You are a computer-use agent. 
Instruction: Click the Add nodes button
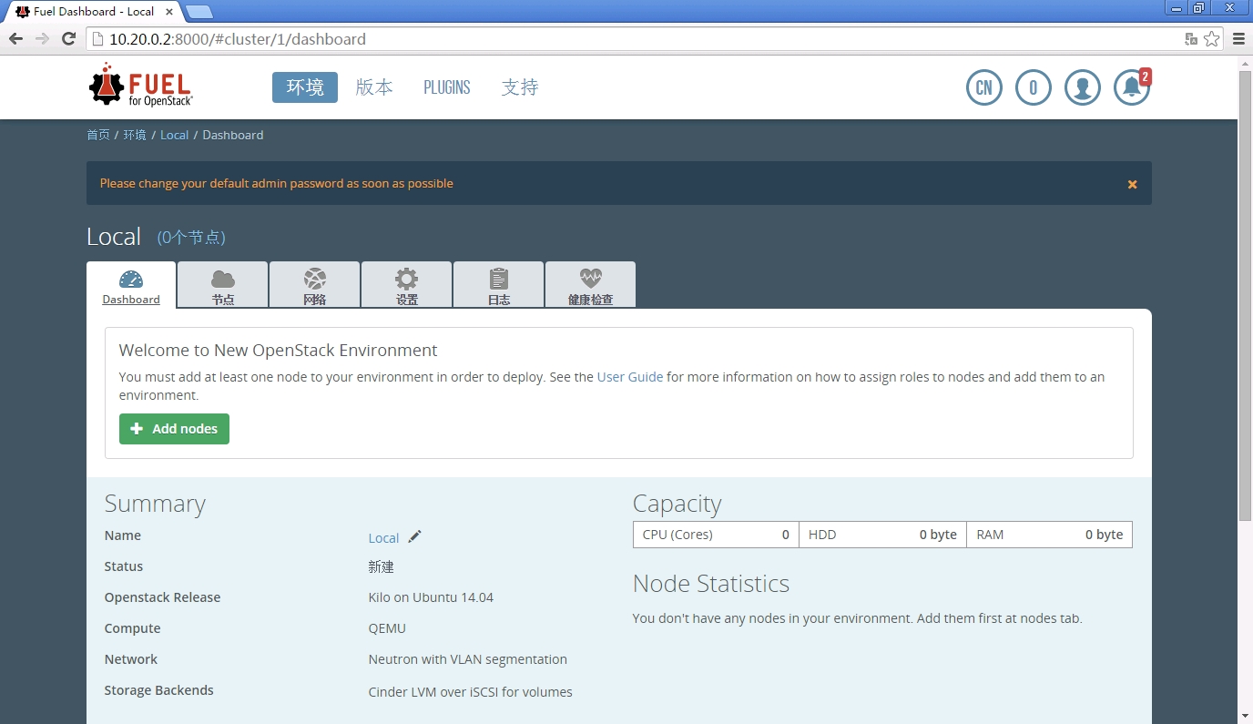point(174,429)
